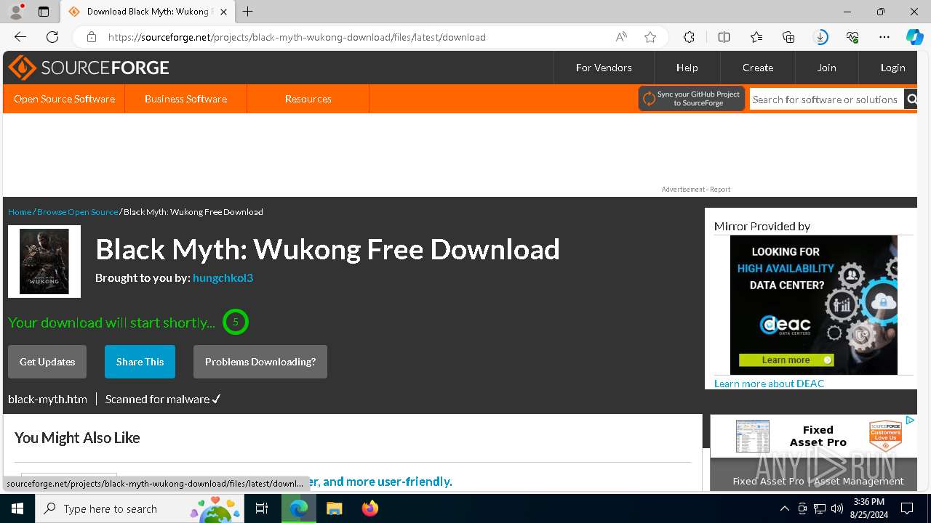Image resolution: width=931 pixels, height=523 pixels.
Task: Click Sync your GitHub Project button
Action: click(692, 99)
